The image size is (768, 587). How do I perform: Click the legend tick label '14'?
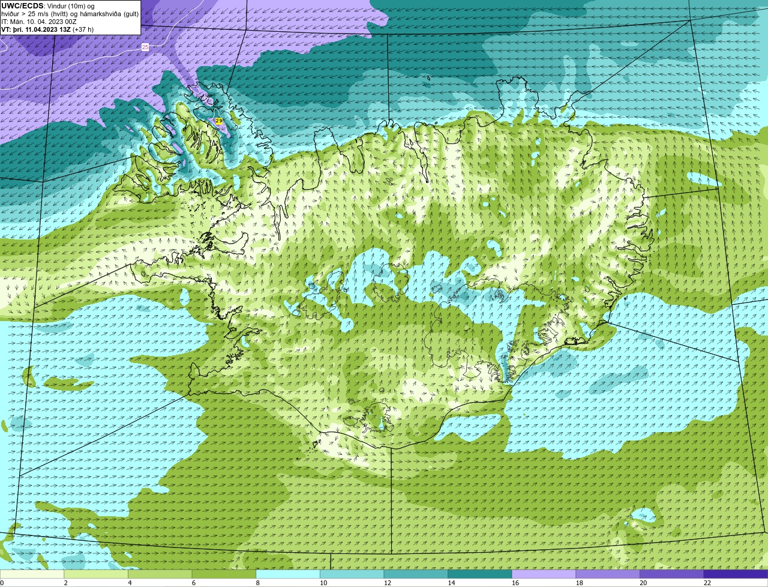pyautogui.click(x=451, y=583)
